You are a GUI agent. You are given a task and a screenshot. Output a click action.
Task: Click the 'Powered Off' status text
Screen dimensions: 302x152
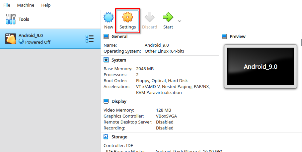[x=38, y=42]
